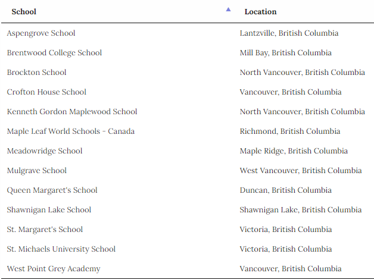Sort table by School column header
This screenshot has width=374, height=279.
[24, 12]
